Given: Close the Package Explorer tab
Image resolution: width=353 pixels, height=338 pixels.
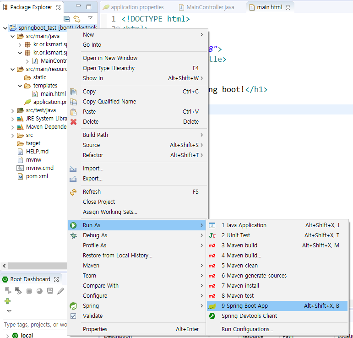Looking at the screenshot, I should point(58,7).
